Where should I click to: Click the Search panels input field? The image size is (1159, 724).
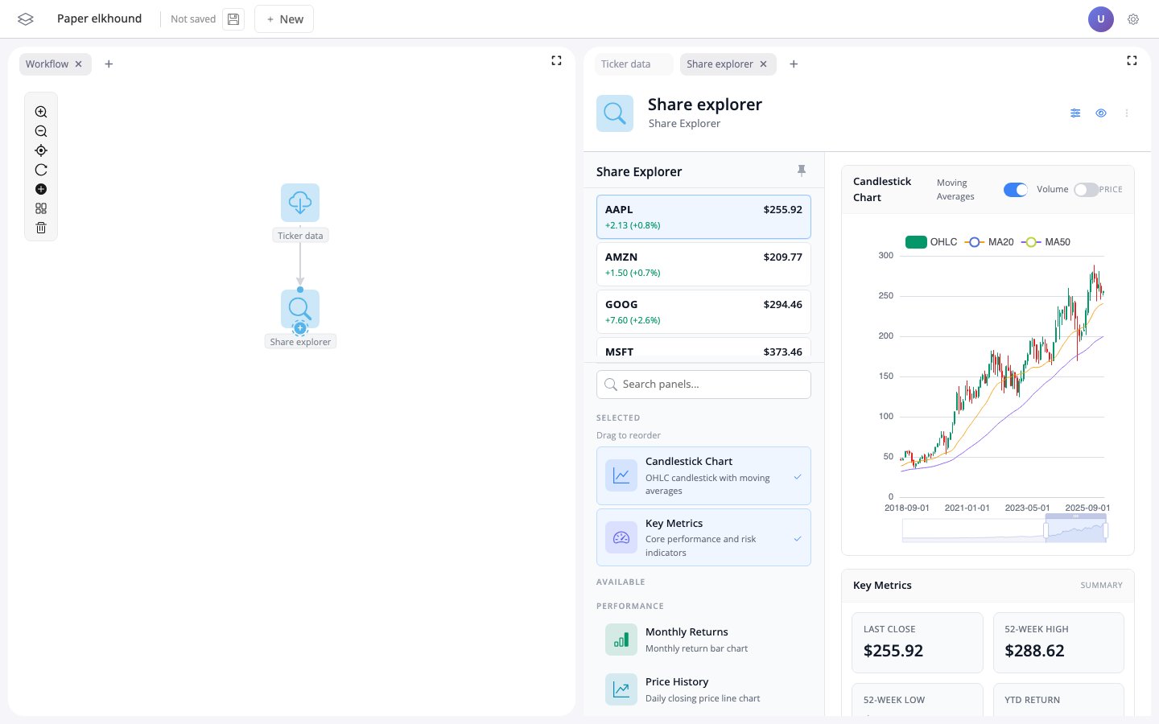pyautogui.click(x=703, y=384)
